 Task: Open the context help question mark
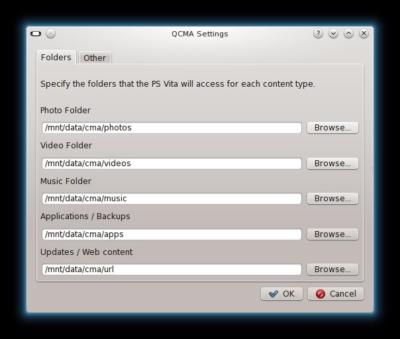pyautogui.click(x=318, y=34)
